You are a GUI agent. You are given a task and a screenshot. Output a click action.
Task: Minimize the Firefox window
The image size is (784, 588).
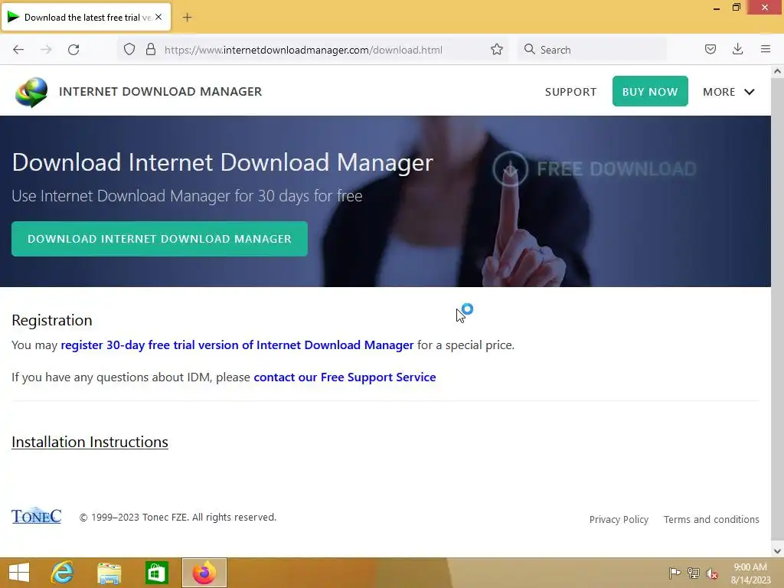click(717, 8)
